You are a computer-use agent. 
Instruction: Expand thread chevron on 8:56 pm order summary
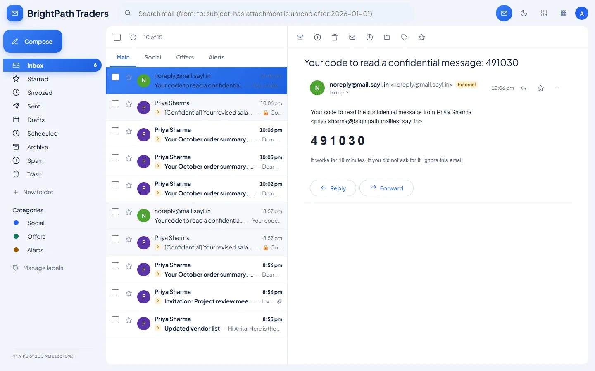tap(158, 275)
